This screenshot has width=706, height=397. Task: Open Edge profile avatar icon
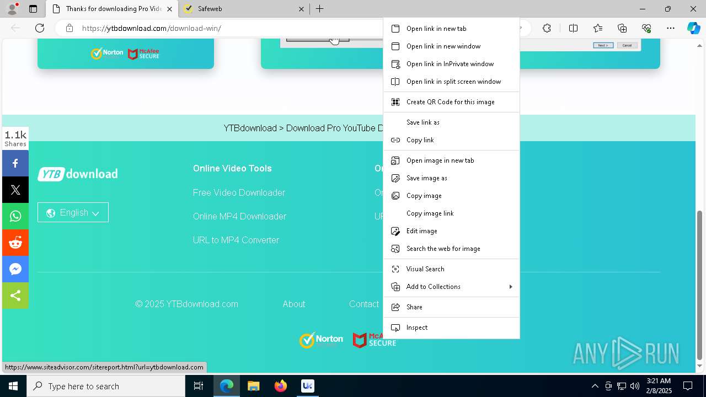(12, 9)
